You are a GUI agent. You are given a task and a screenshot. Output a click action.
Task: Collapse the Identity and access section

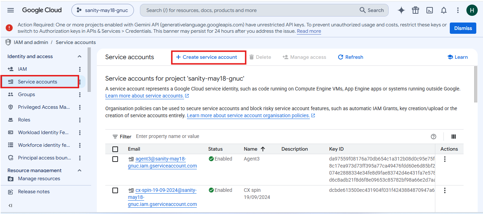pos(79,56)
